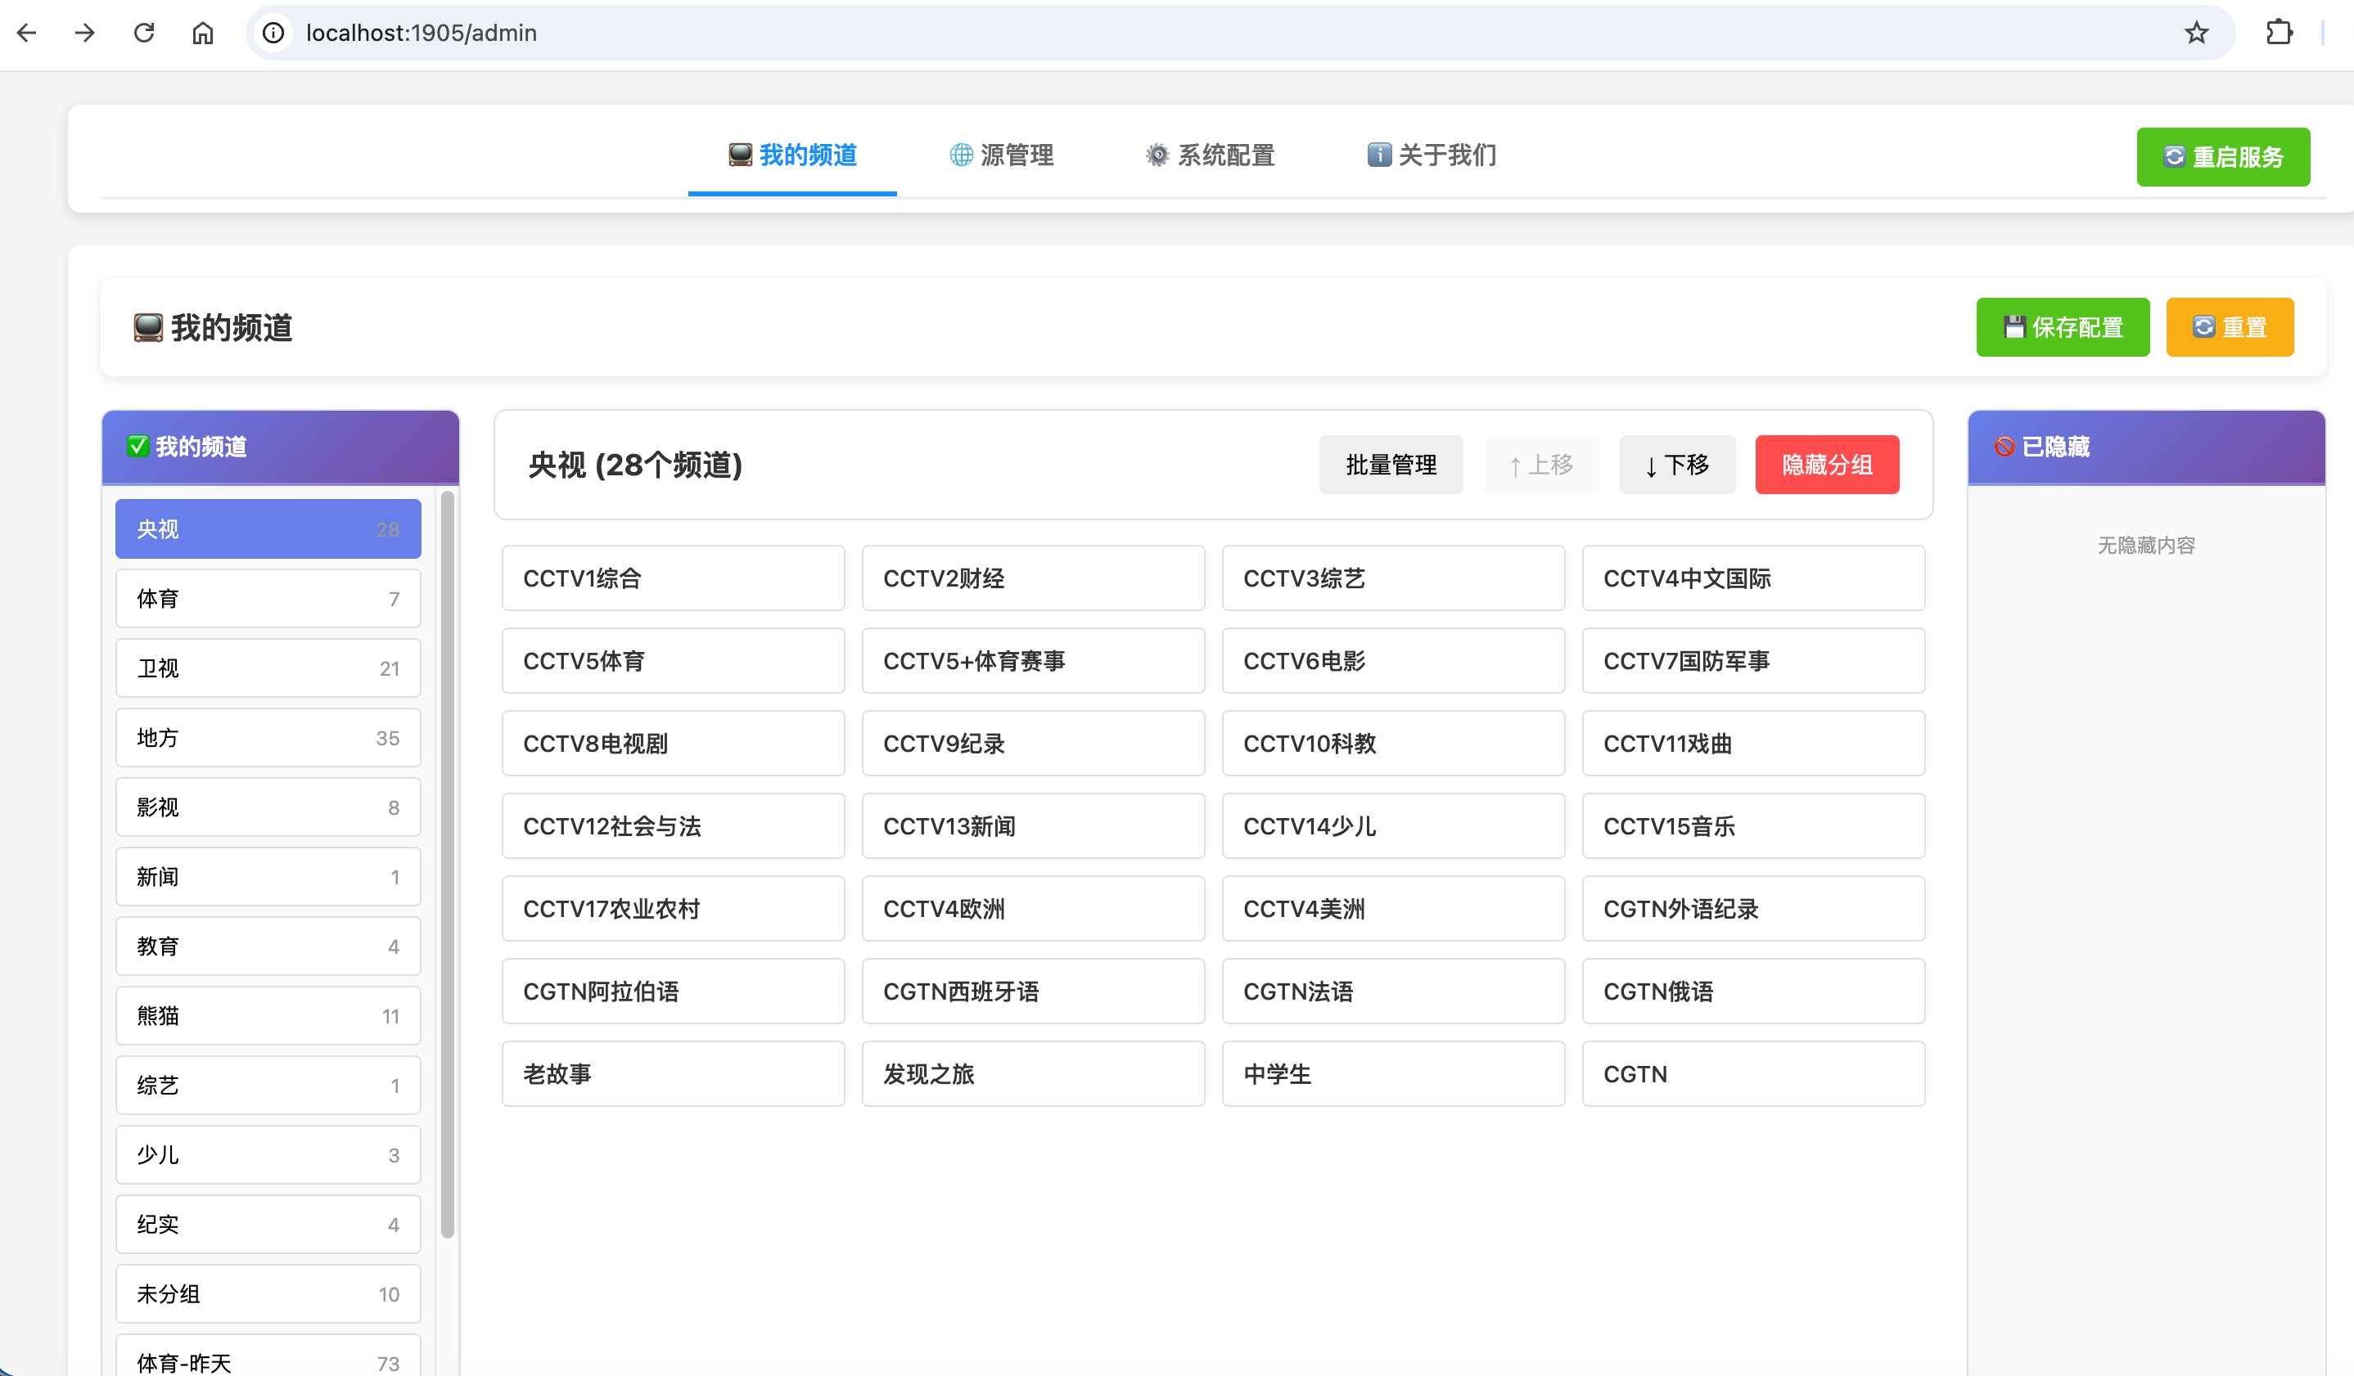Move group down with 下移

click(1677, 465)
